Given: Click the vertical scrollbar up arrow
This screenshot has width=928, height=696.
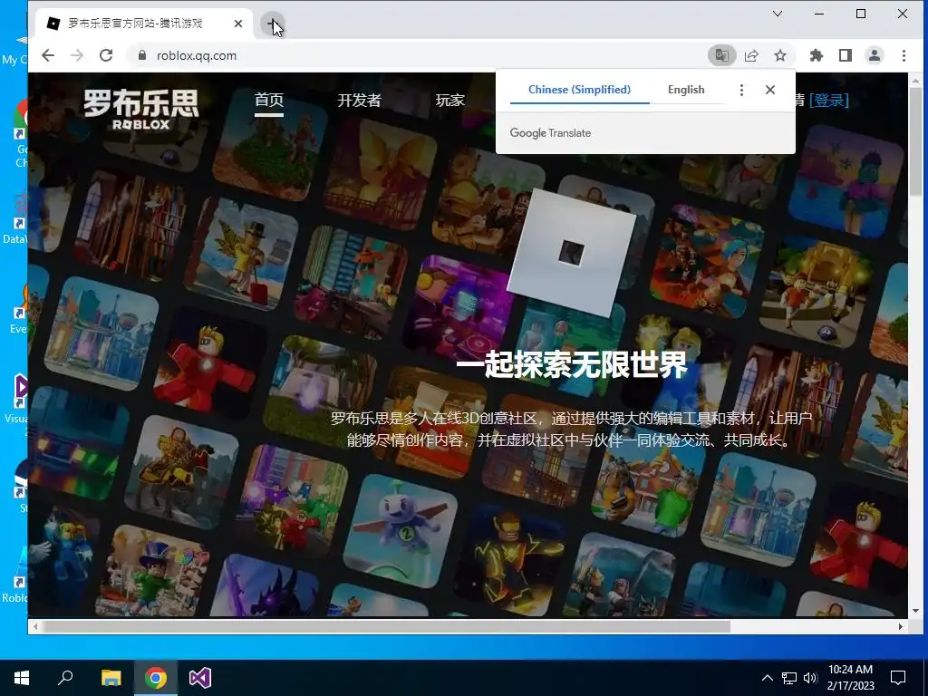Looking at the screenshot, I should point(915,79).
